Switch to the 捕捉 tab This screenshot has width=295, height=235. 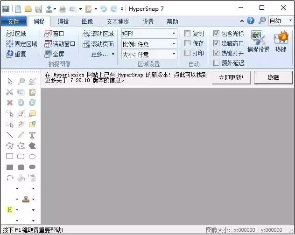coord(39,21)
